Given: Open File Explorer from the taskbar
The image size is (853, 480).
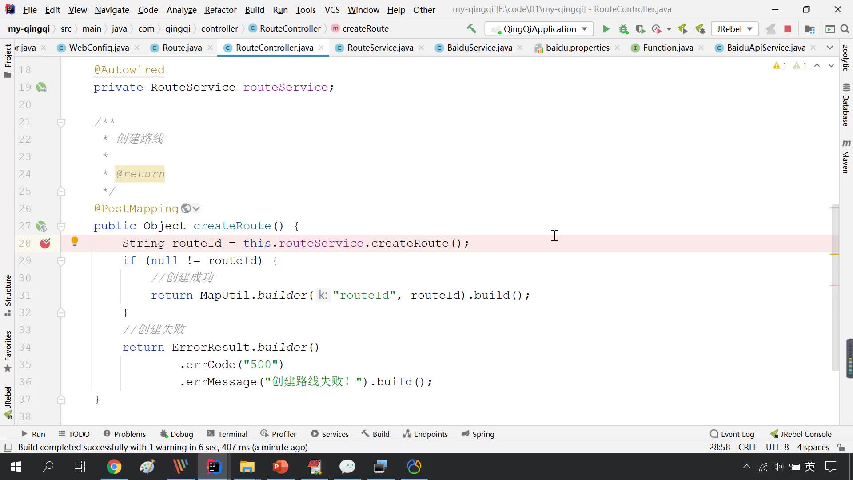Looking at the screenshot, I should coord(247,467).
